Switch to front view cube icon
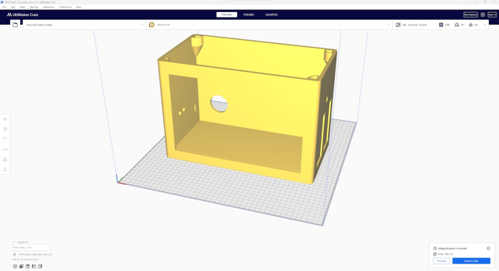 point(21,266)
